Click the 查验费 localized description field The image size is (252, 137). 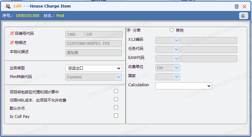coord(94,53)
